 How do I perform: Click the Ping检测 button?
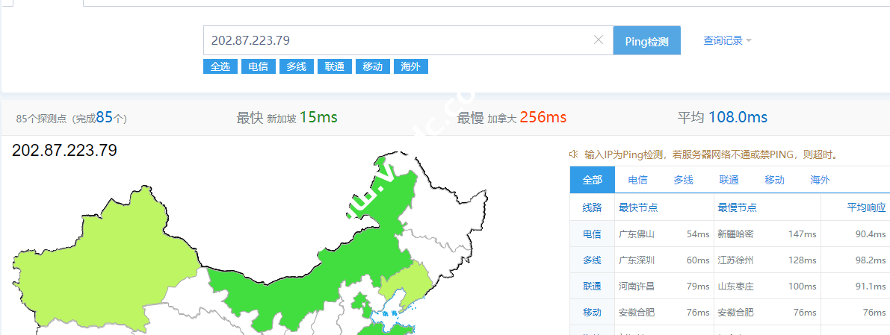646,40
